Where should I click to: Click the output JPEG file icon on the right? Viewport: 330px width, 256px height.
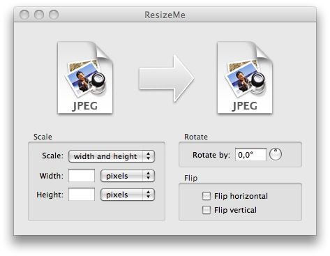pyautogui.click(x=245, y=77)
